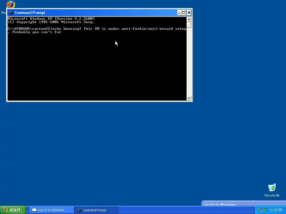The height and width of the screenshot is (214, 286).
Task: Click the first system tray icon
Action: [259, 210]
